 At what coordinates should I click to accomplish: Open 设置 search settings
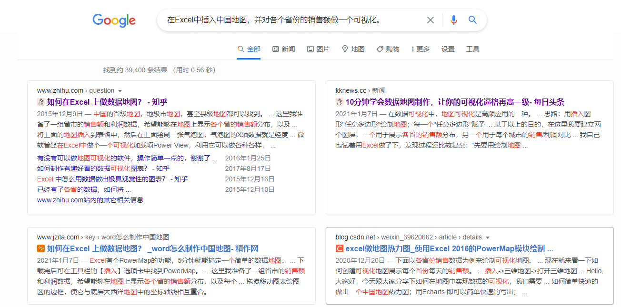[x=448, y=49]
